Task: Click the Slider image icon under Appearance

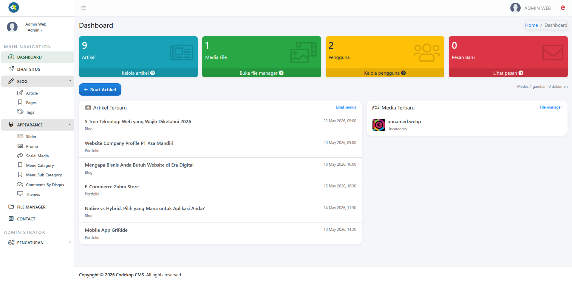Action: coord(20,136)
